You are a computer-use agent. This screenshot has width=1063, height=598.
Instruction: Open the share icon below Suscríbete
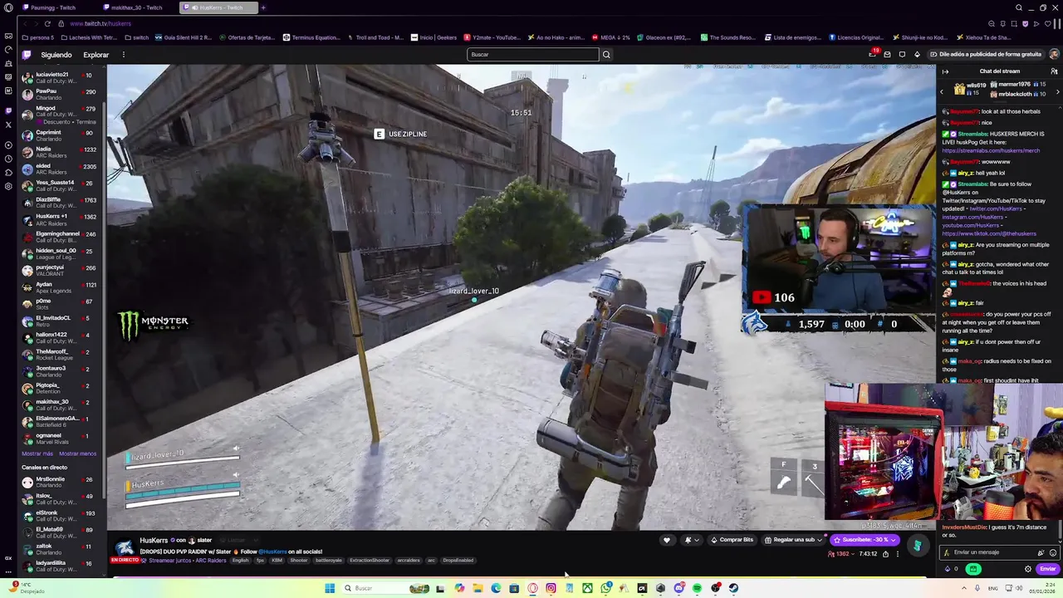pos(885,554)
